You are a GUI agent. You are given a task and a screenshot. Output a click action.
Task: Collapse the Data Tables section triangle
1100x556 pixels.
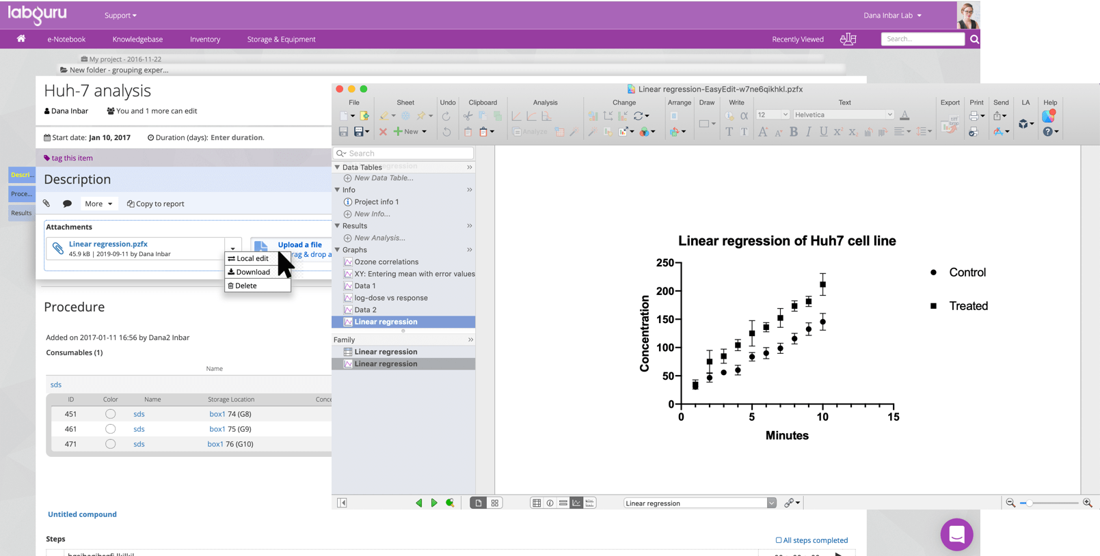(x=337, y=167)
